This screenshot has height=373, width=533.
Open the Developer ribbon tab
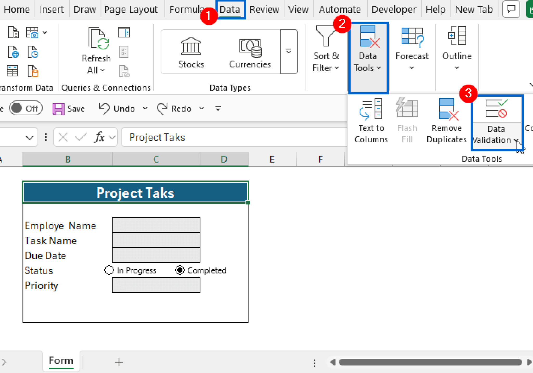(394, 9)
